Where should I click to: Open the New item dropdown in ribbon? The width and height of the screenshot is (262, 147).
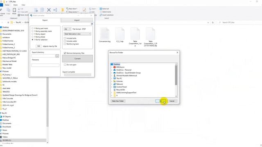[72, 9]
